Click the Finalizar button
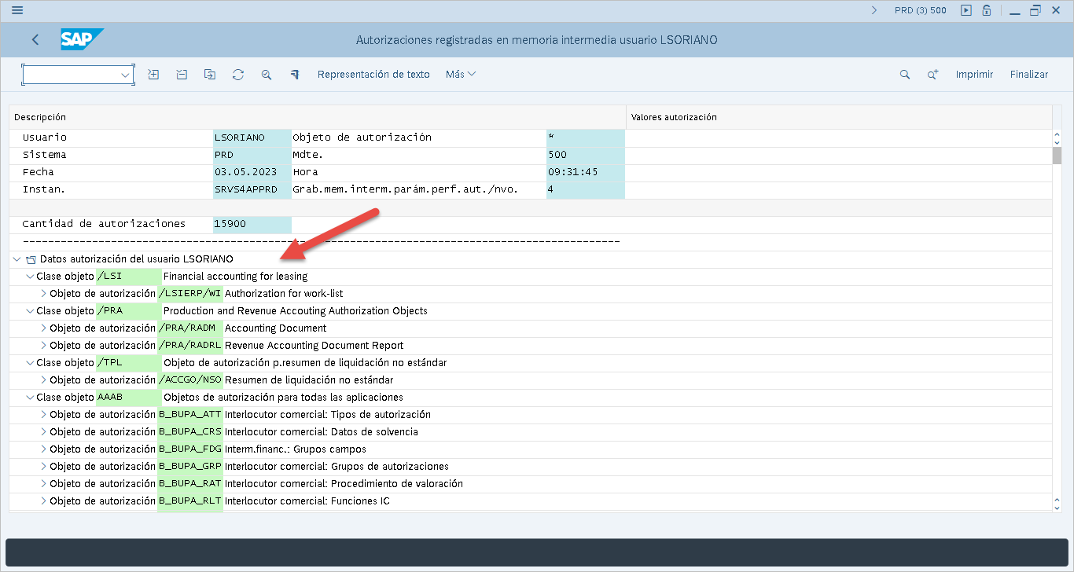Viewport: 1074px width, 572px height. click(1028, 75)
